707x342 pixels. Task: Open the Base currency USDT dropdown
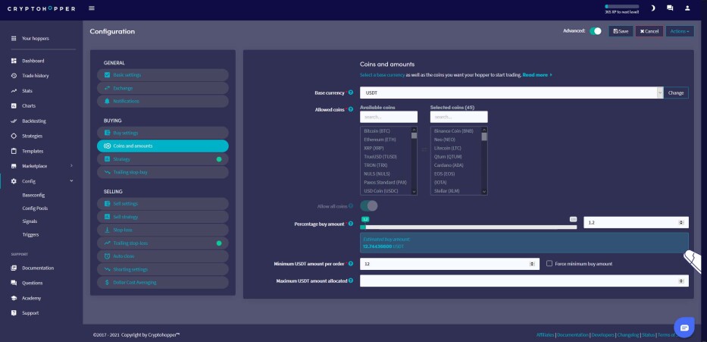point(511,93)
